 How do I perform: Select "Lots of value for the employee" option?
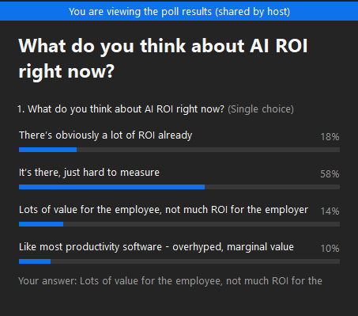click(164, 210)
